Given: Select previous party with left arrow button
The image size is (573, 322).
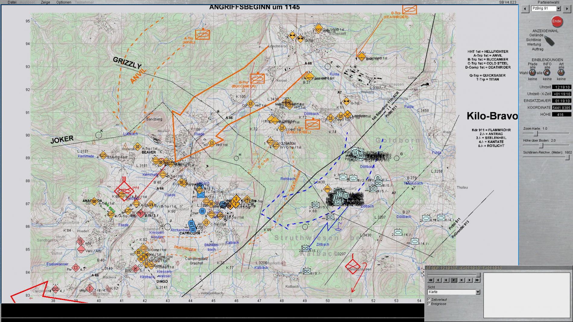Looking at the screenshot, I should click(x=525, y=9).
